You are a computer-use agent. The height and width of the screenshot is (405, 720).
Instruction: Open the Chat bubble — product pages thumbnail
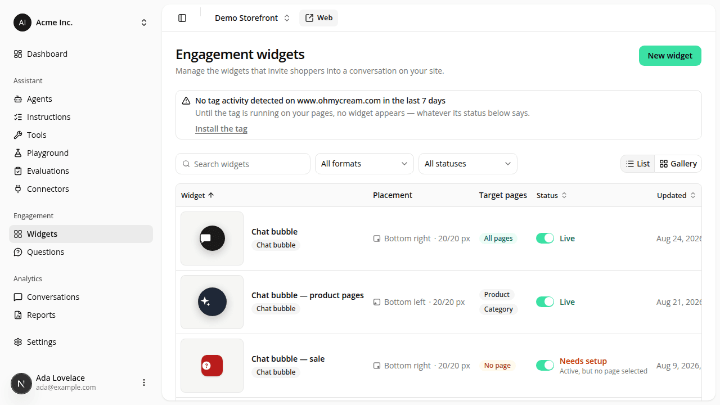[212, 302]
